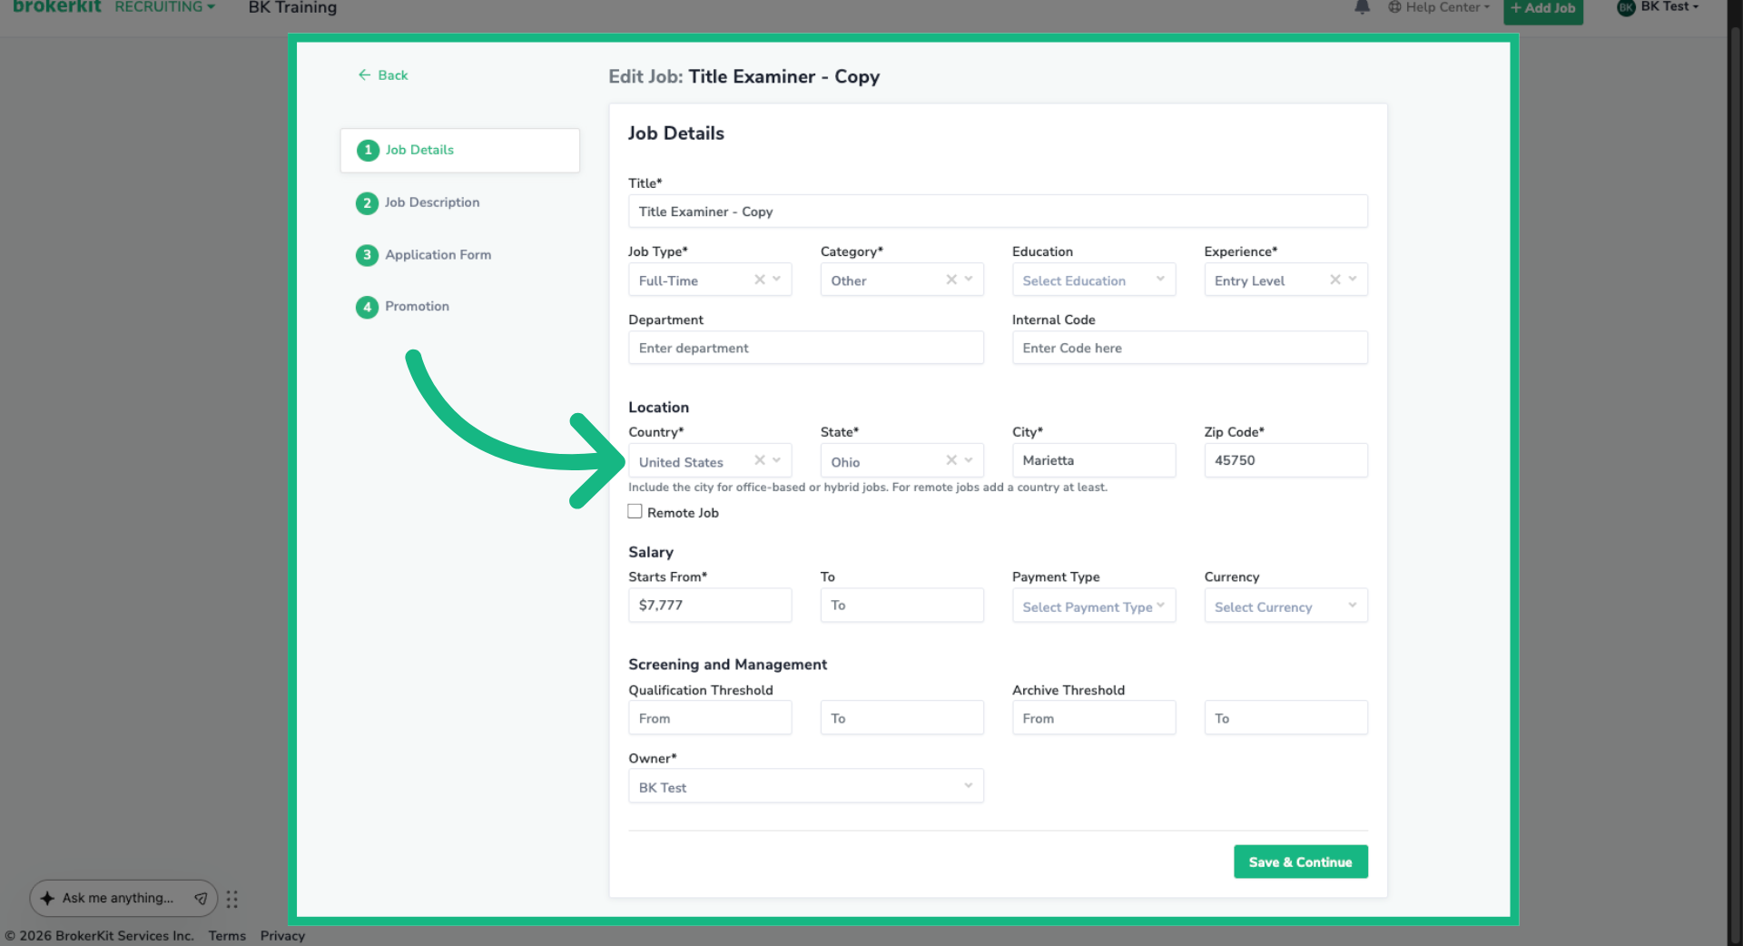Go to Promotion step
1743x946 pixels.
(417, 307)
